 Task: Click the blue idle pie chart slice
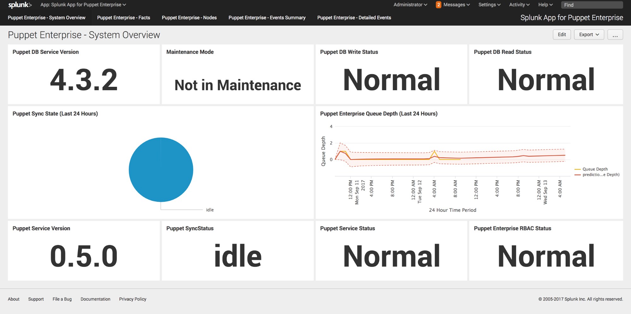click(161, 170)
